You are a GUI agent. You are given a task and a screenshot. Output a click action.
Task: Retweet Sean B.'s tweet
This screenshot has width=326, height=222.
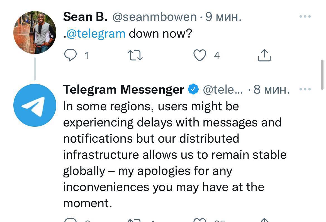[x=135, y=55]
